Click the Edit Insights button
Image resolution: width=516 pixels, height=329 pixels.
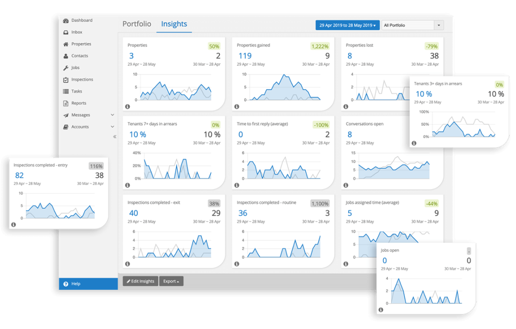[x=140, y=281]
